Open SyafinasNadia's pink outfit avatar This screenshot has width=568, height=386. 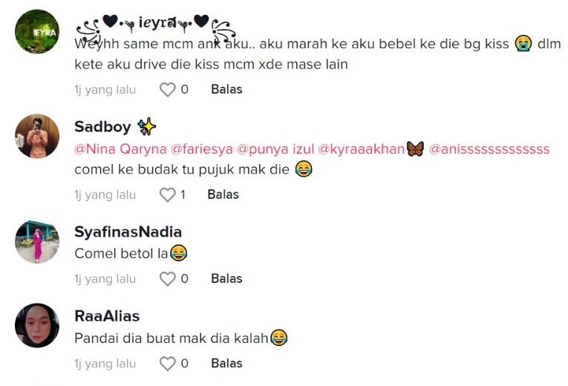(37, 241)
